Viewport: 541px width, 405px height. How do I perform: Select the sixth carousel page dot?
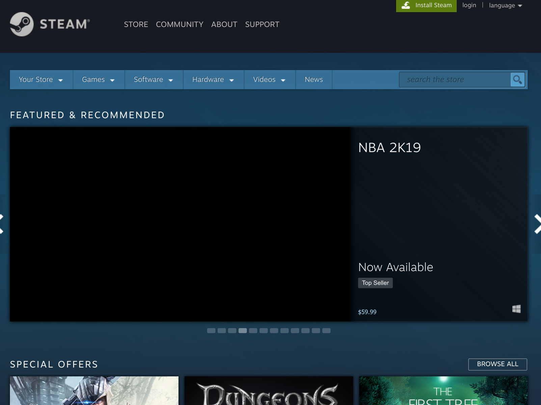[x=264, y=331]
